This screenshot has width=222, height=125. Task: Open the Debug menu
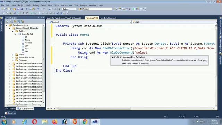(x=36, y=5)
